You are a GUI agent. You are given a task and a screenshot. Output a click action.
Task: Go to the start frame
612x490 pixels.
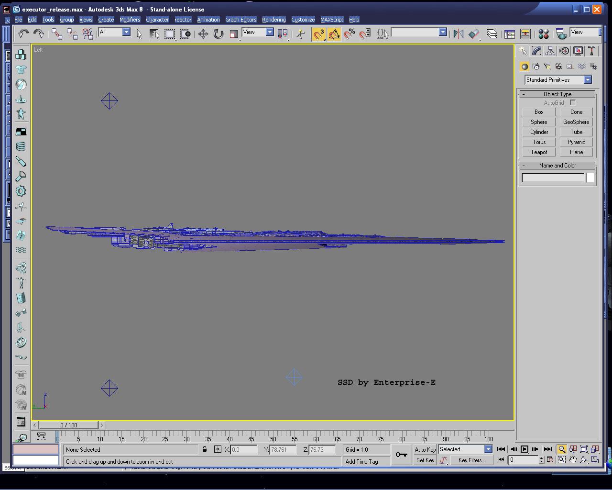(501, 449)
